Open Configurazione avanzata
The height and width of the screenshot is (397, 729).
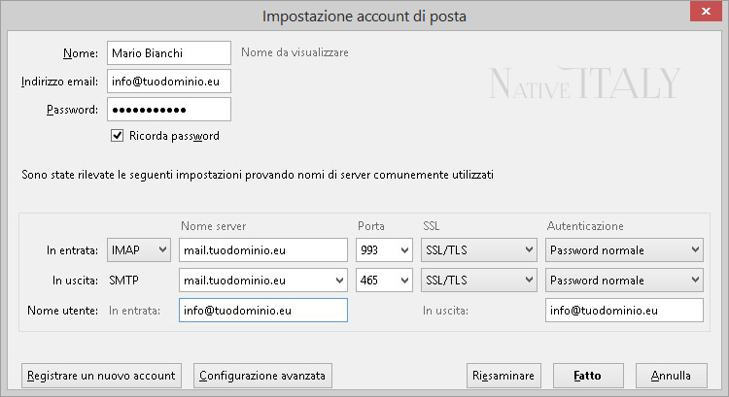tap(262, 376)
